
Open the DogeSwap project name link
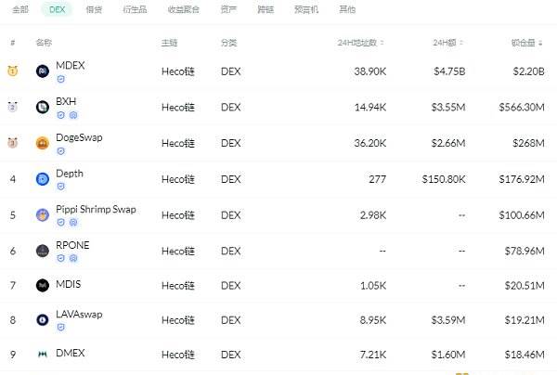pyautogui.click(x=79, y=137)
